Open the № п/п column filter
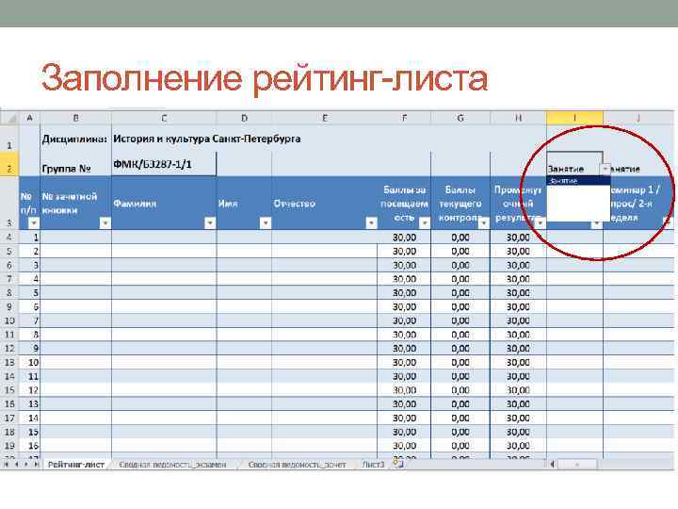 click(x=33, y=222)
